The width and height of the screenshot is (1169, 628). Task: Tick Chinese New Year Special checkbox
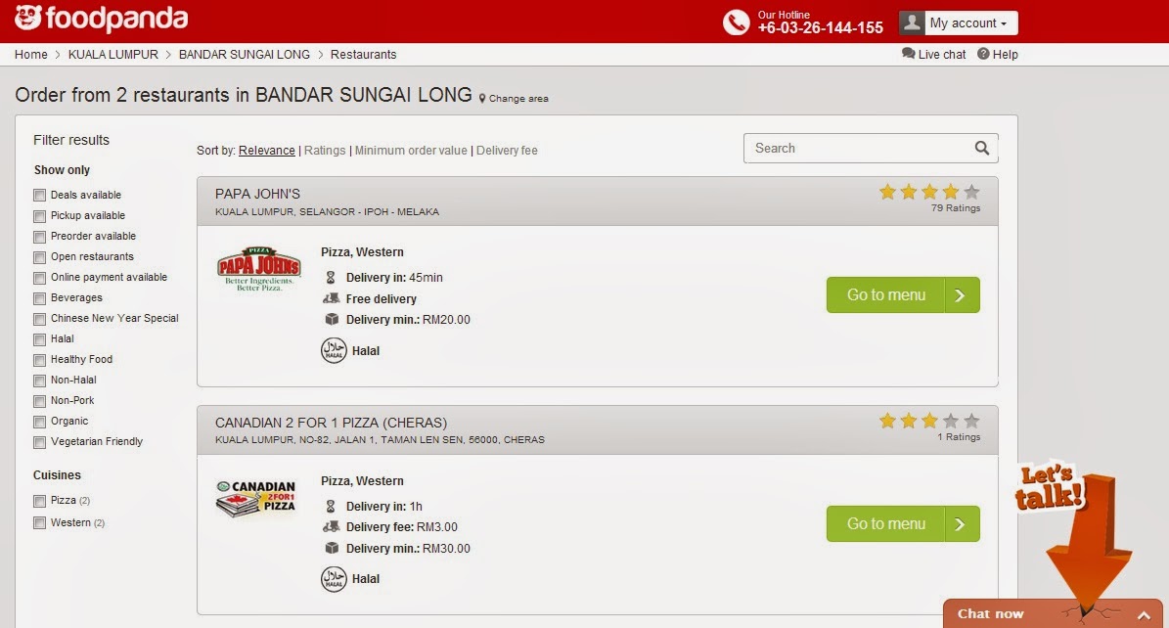[x=39, y=319]
